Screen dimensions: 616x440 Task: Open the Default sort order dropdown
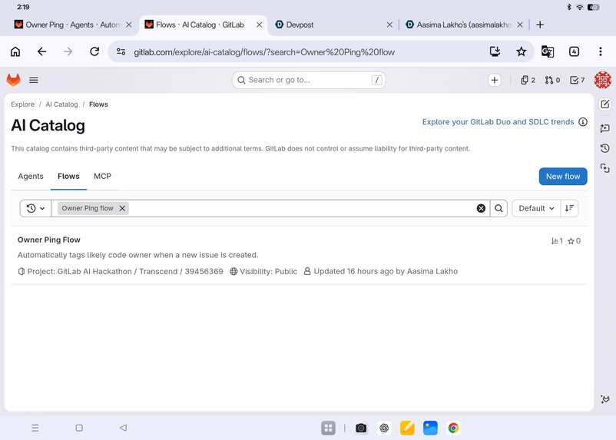(x=536, y=208)
